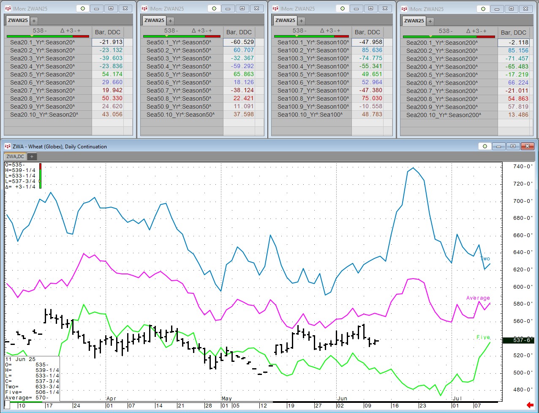Click the red arrow at chart bottom-right
This screenshot has width=539, height=413.
[x=530, y=405]
